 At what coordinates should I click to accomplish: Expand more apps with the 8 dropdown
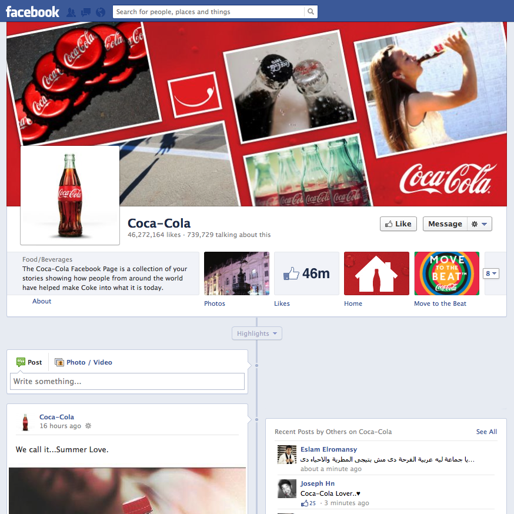491,273
